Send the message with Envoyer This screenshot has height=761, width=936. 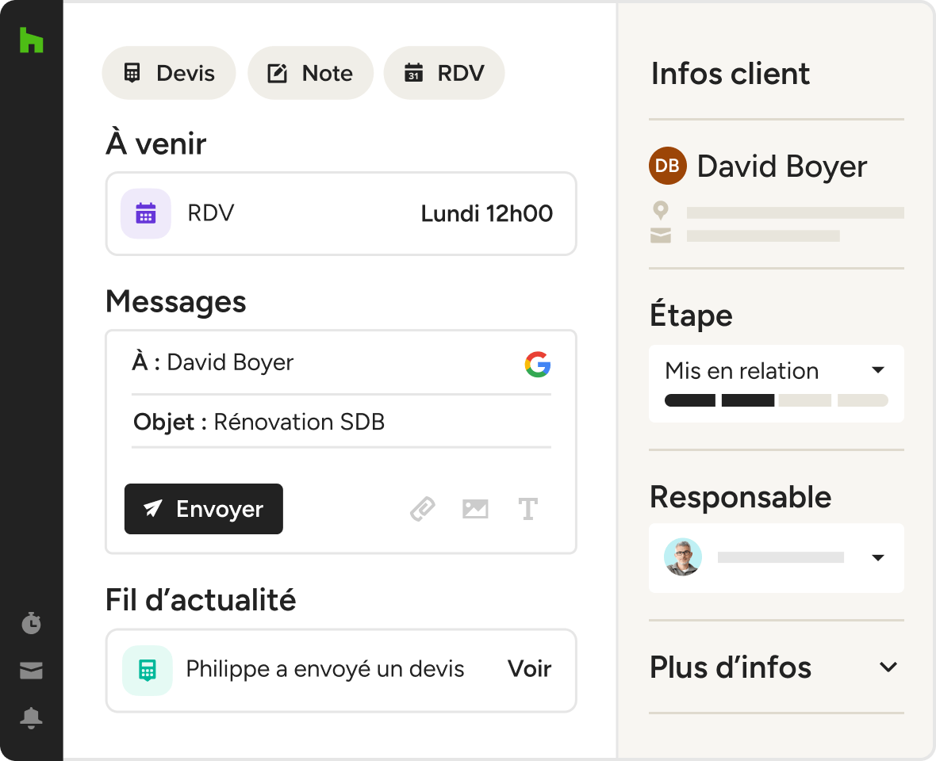pyautogui.click(x=204, y=509)
